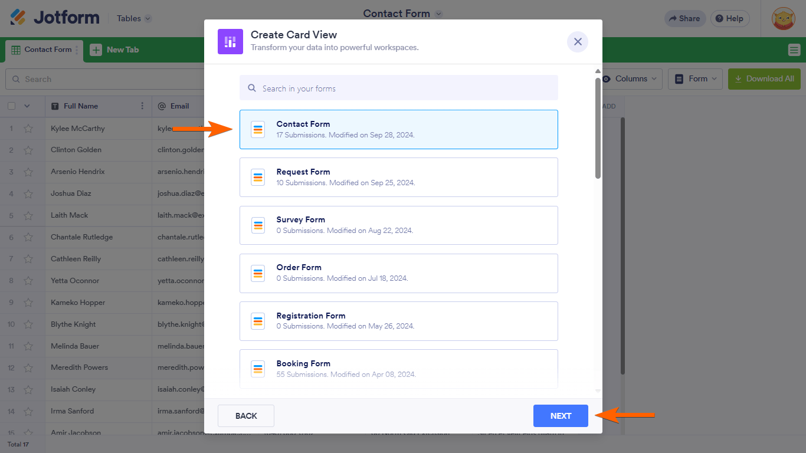Star the Melinda Bauer row
Screen dimensions: 806x453
[28, 346]
